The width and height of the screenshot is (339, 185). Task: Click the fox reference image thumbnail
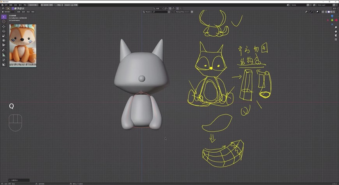coord(23,46)
